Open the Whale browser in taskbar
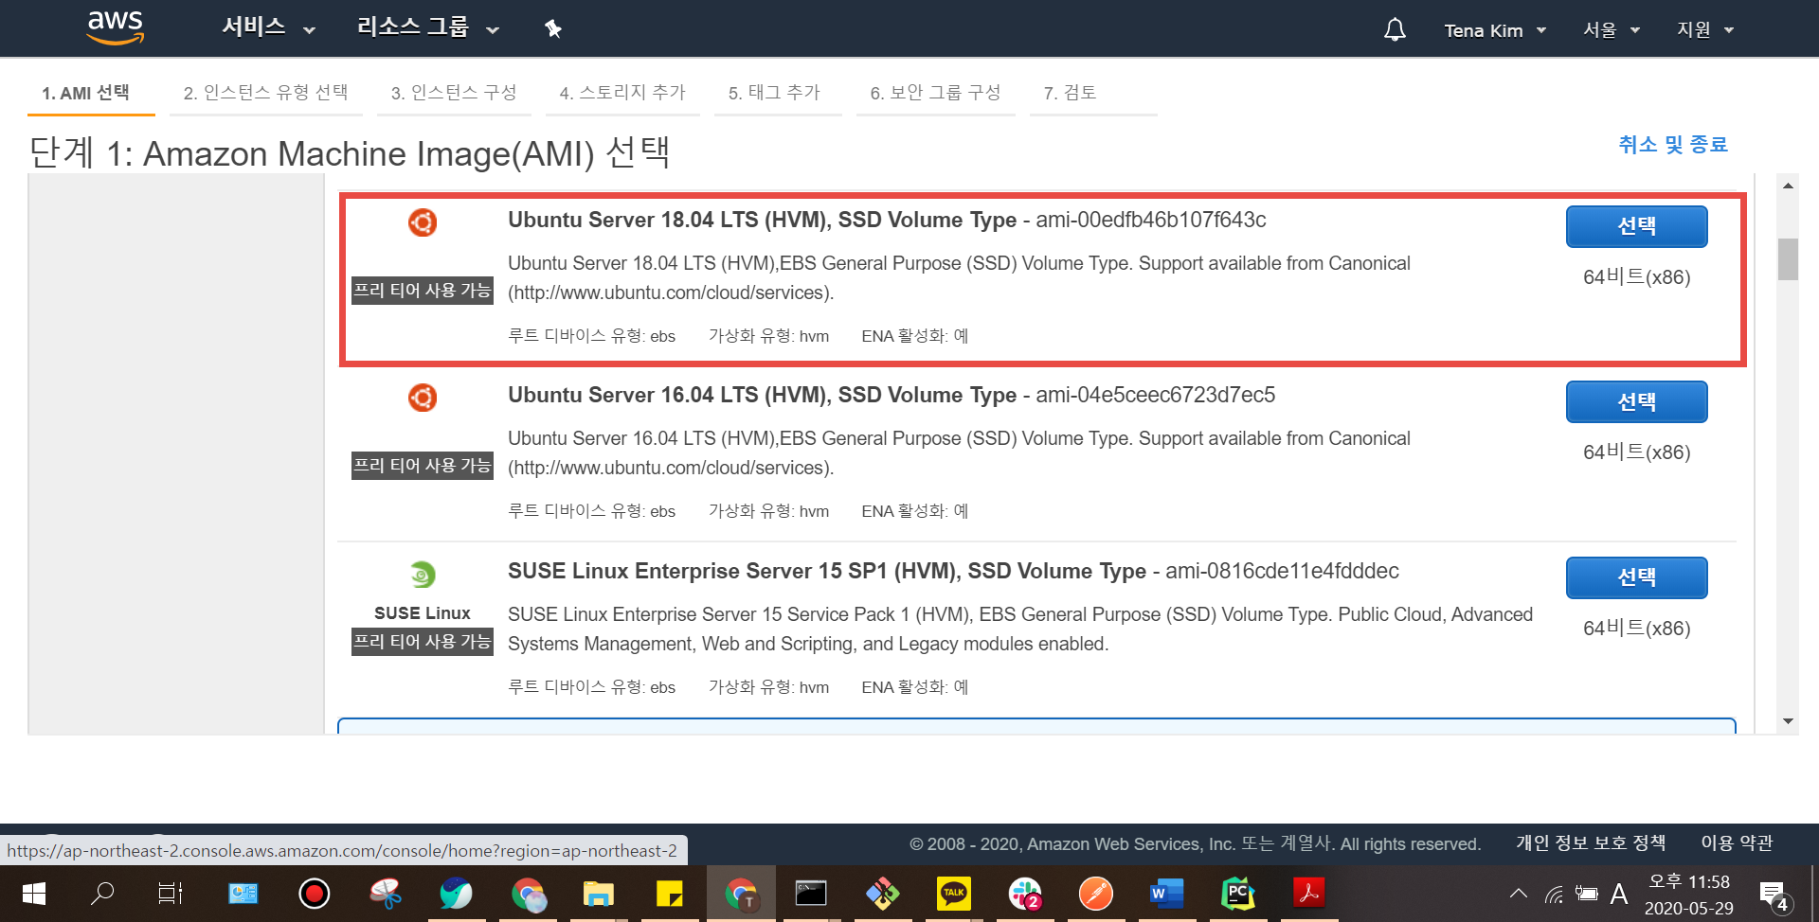Viewport: 1819px width, 922px height. (x=457, y=894)
